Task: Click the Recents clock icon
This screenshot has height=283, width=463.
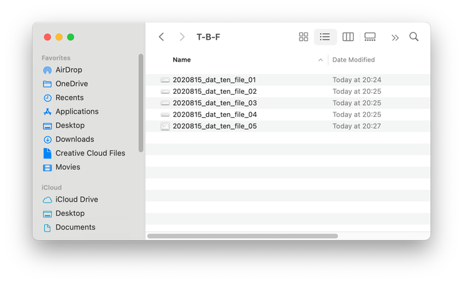Action: click(47, 98)
